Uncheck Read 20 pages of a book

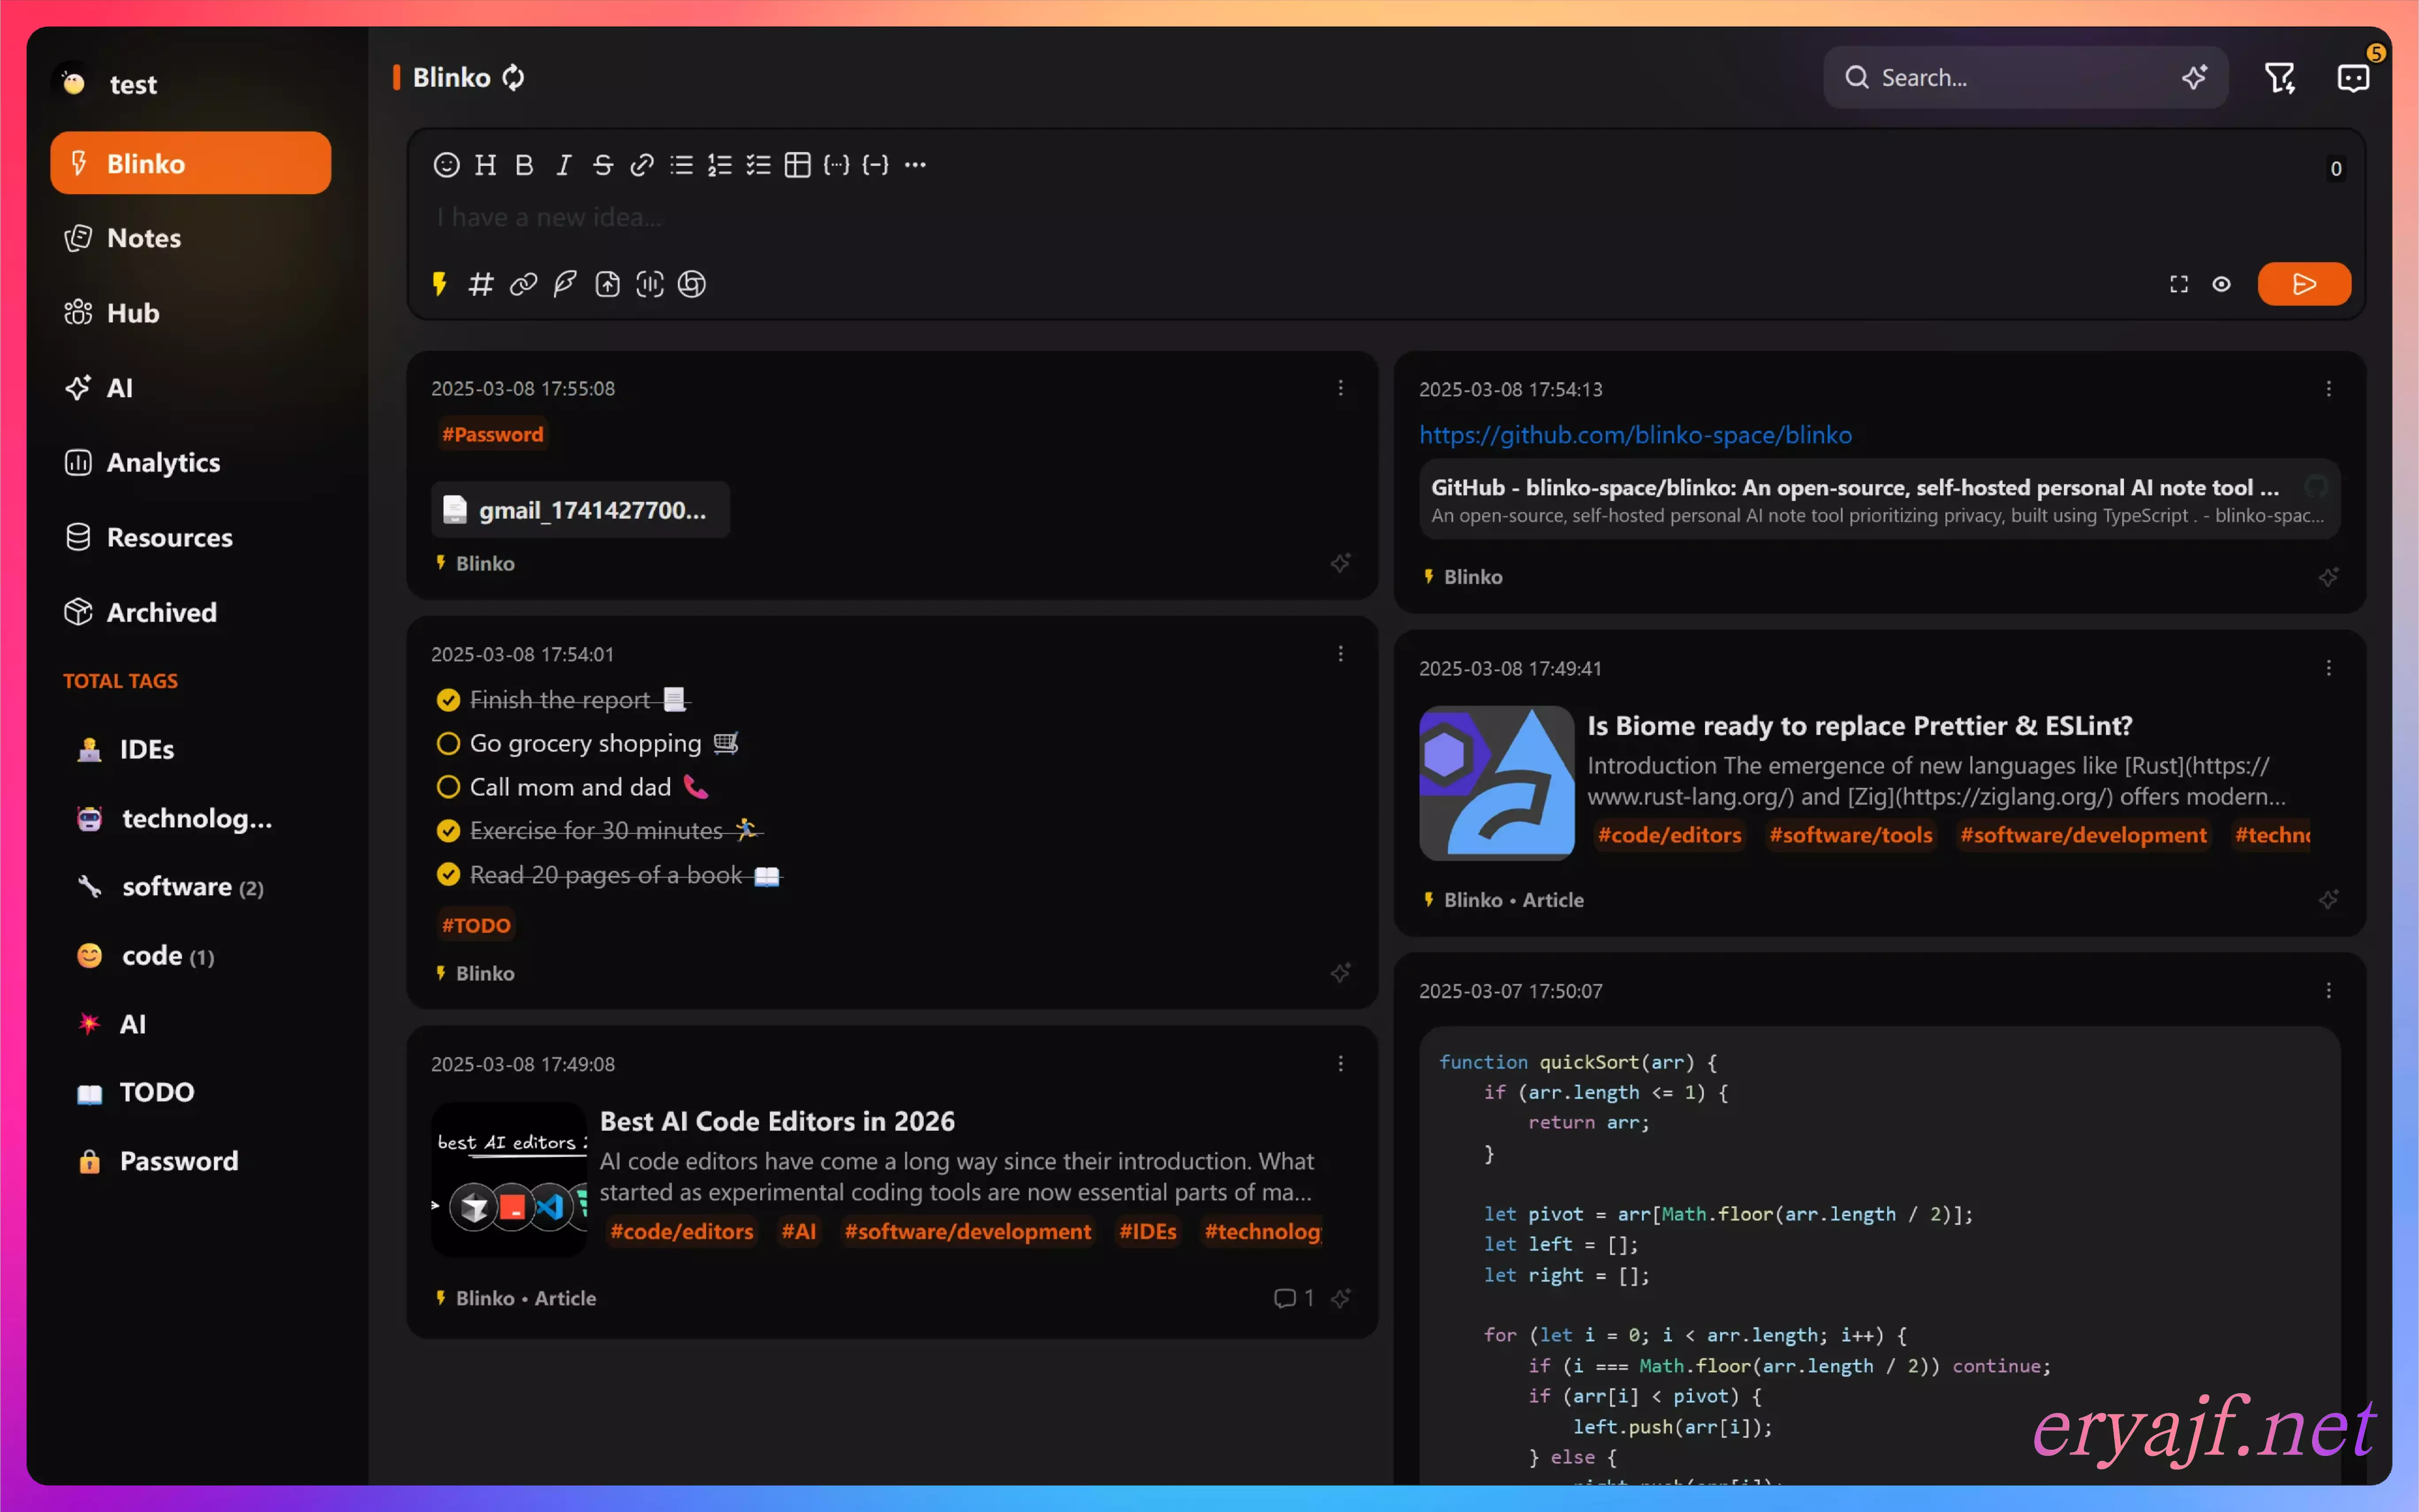(448, 875)
